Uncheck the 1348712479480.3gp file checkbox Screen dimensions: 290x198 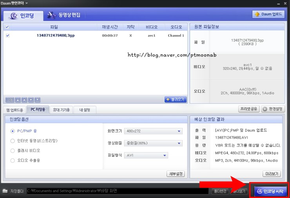(x=7, y=35)
